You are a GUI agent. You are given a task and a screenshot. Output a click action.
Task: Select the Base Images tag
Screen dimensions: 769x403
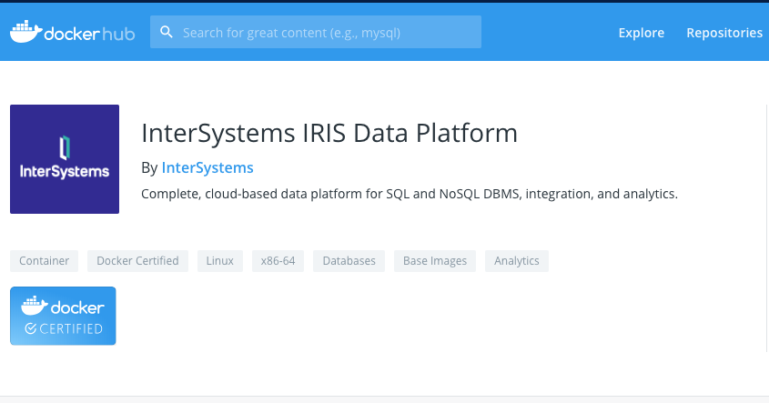pos(435,261)
